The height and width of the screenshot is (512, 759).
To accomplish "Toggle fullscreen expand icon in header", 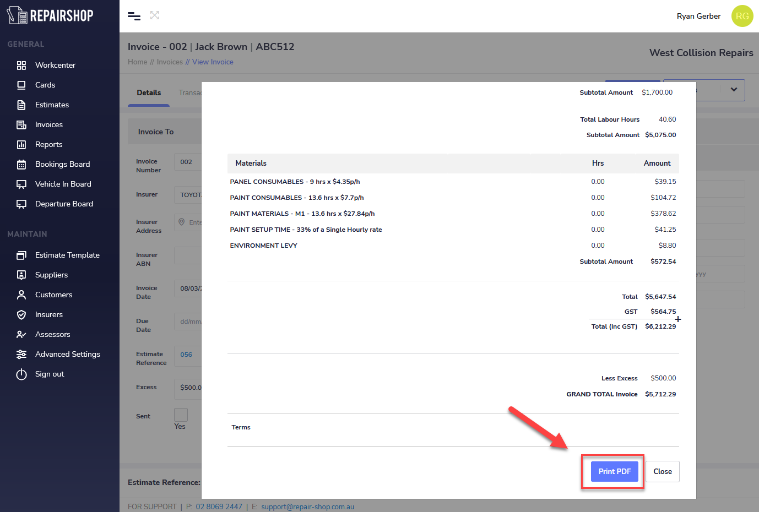I will click(x=155, y=15).
